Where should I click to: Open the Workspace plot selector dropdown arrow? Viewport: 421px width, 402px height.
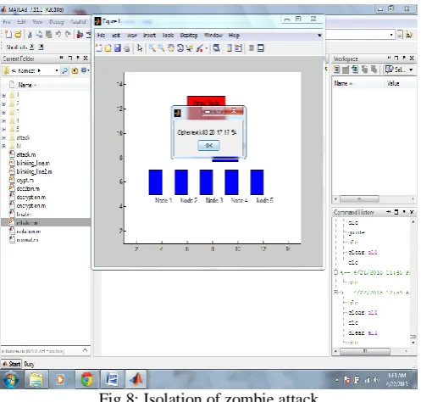tap(411, 70)
